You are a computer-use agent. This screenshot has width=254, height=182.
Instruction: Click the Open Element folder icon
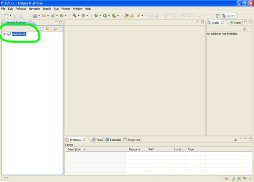click(132, 16)
